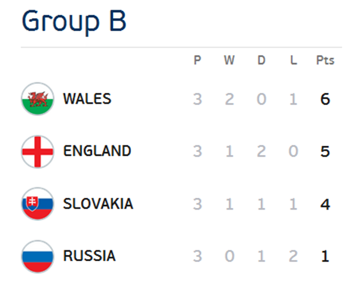The image size is (364, 293).
Task: Click the P column header
Action: click(x=197, y=60)
